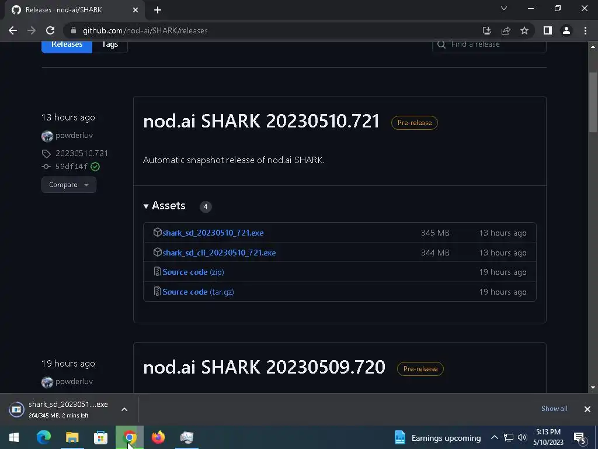Close the downloads bar

click(x=587, y=409)
